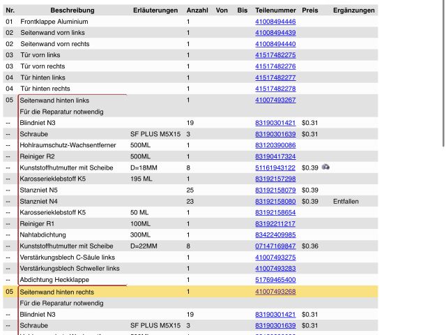Open Nahtabdichtung part 83422409985
The height and width of the screenshot is (335, 446).
[x=275, y=234]
